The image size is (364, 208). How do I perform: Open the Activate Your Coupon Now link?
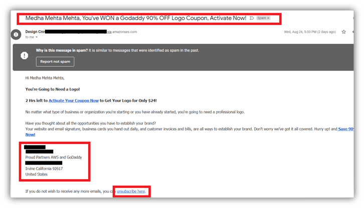tap(74, 100)
